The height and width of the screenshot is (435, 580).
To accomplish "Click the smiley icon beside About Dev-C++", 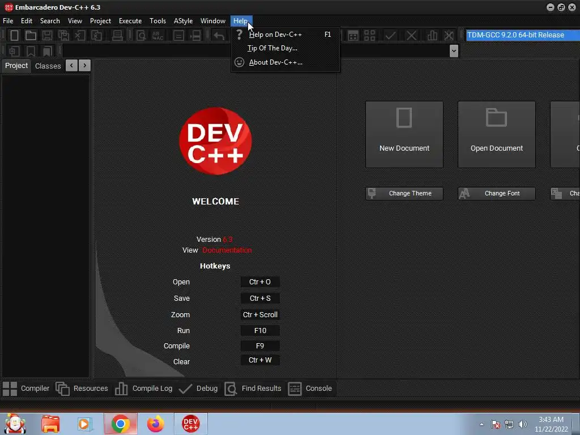I will pyautogui.click(x=240, y=62).
